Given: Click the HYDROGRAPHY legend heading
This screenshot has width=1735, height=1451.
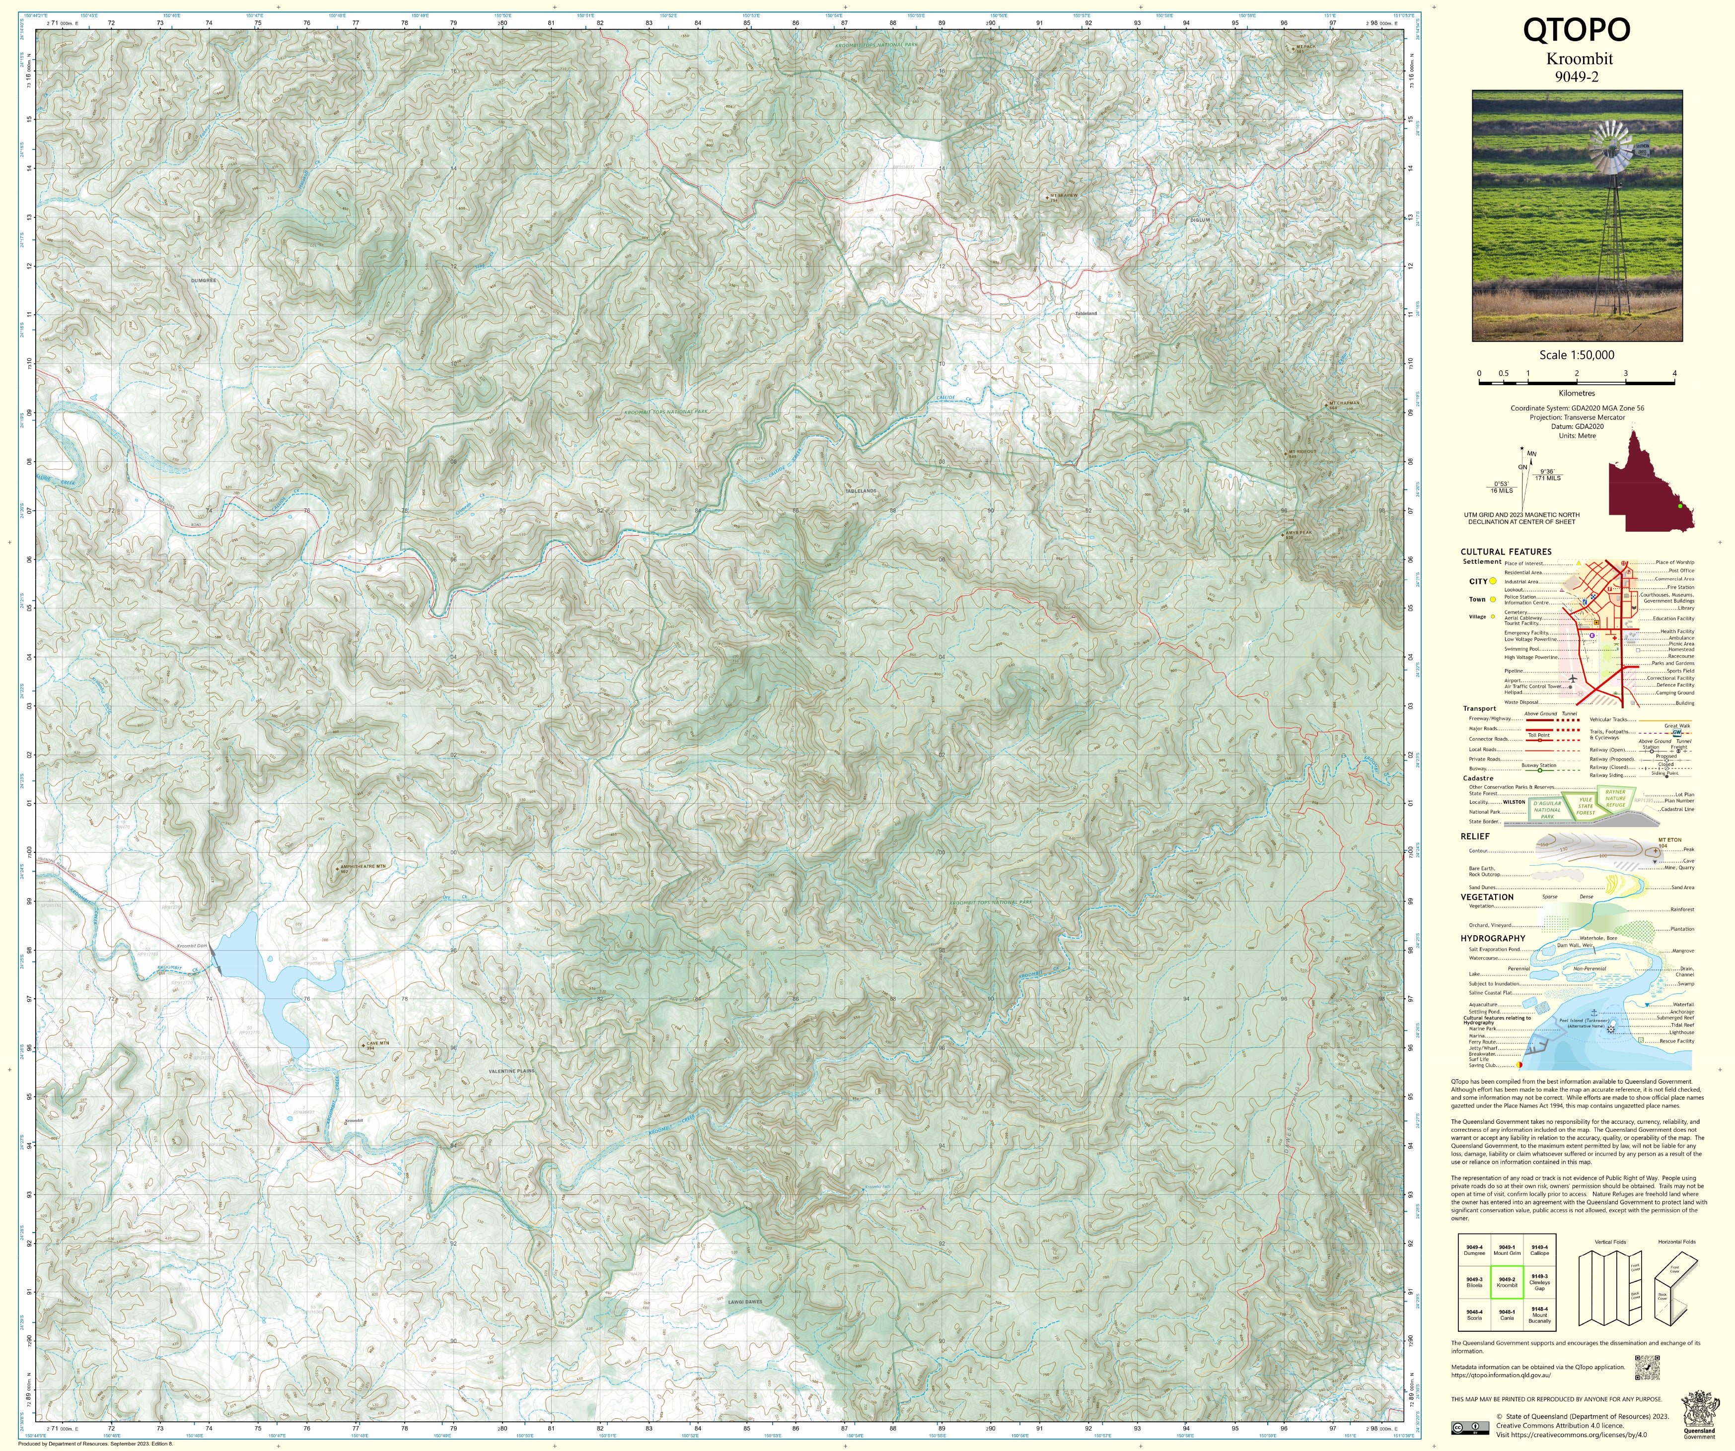Looking at the screenshot, I should point(1492,938).
